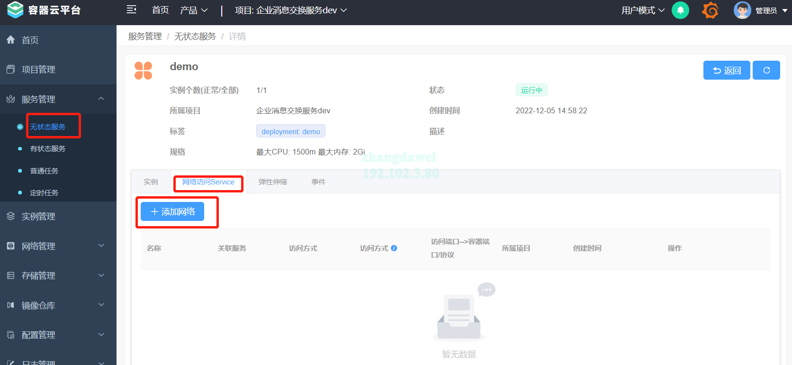Click the 配置管理 config icon

10,335
